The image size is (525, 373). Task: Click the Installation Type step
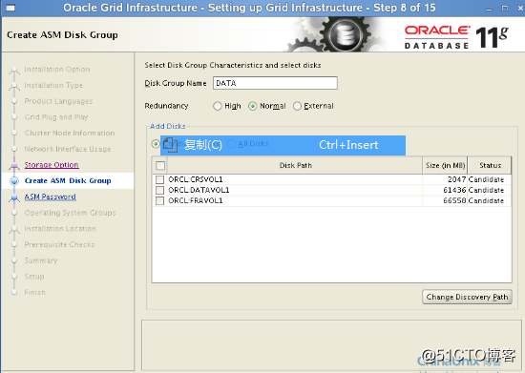[53, 85]
